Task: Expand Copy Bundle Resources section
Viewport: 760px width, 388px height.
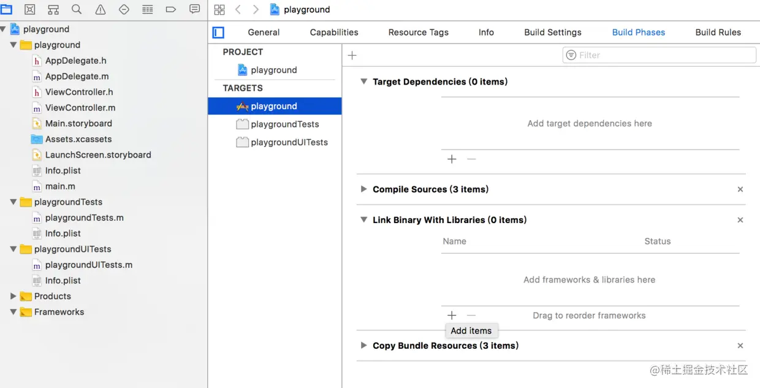Action: 363,345
